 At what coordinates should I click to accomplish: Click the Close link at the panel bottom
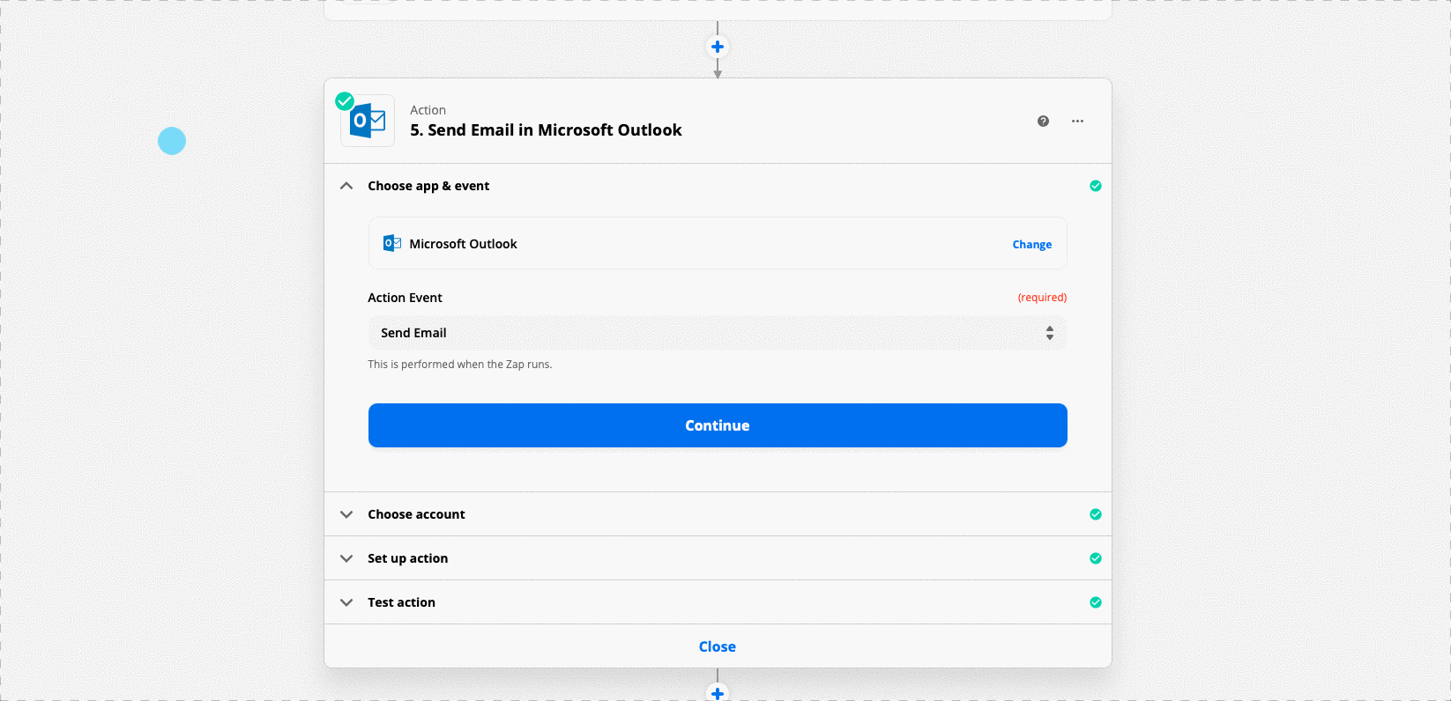coord(718,646)
